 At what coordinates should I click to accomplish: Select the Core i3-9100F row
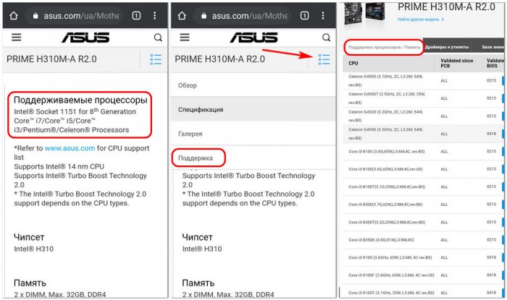point(423,275)
